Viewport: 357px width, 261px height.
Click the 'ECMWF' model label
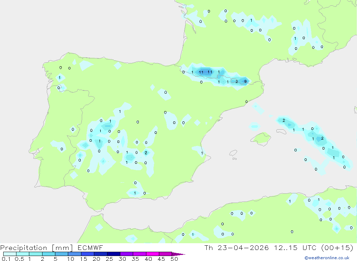90,248
